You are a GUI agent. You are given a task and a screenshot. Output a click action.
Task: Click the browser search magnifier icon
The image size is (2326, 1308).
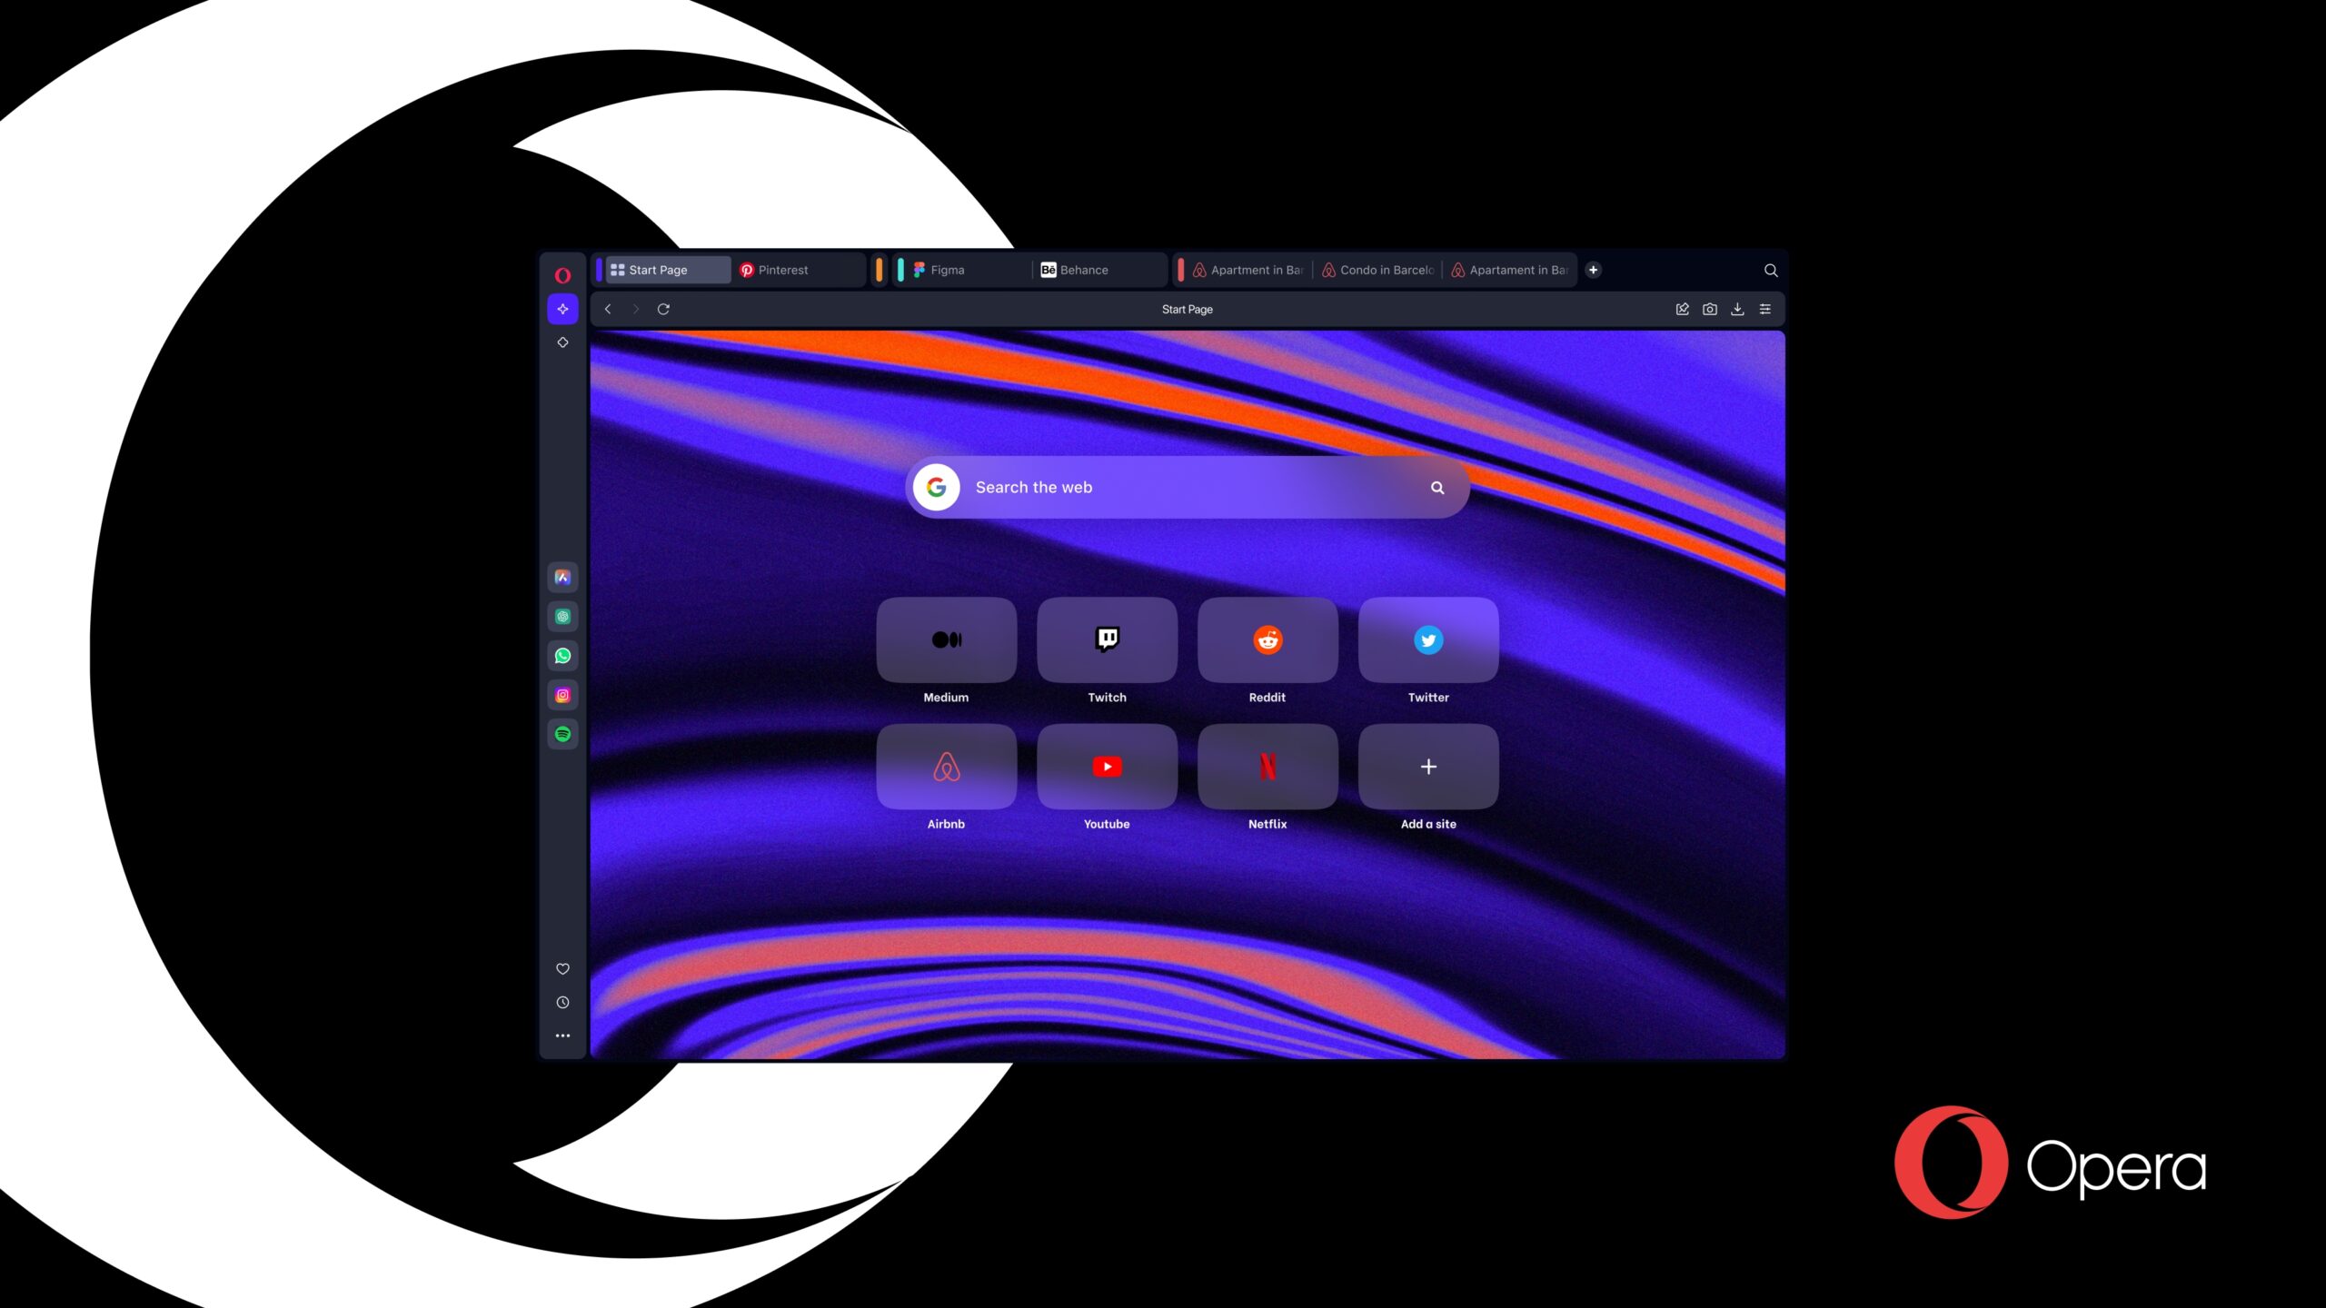[1770, 270]
